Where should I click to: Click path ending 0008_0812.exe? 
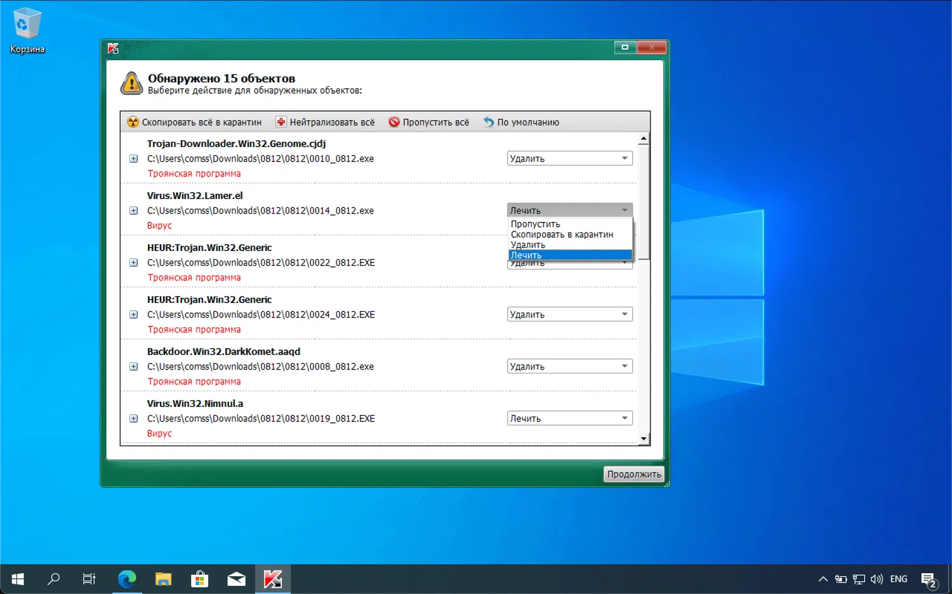(260, 366)
